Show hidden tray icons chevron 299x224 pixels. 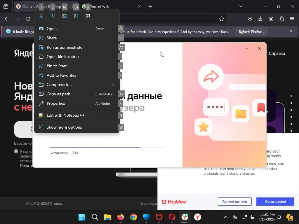[226, 217]
